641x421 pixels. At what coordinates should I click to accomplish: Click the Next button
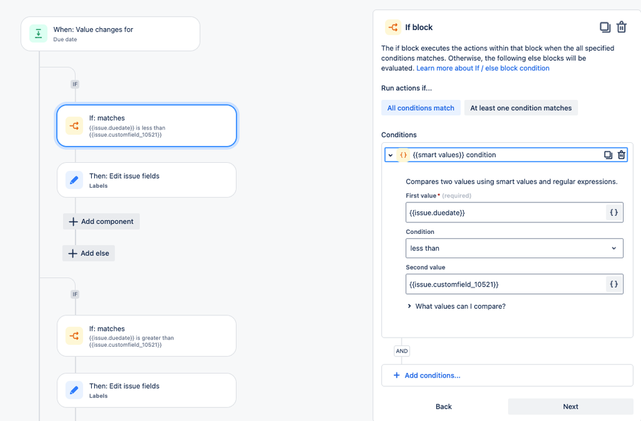coord(570,406)
